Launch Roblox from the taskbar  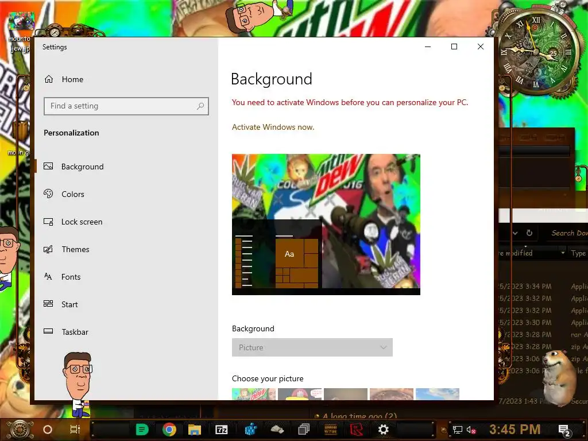[x=356, y=430]
